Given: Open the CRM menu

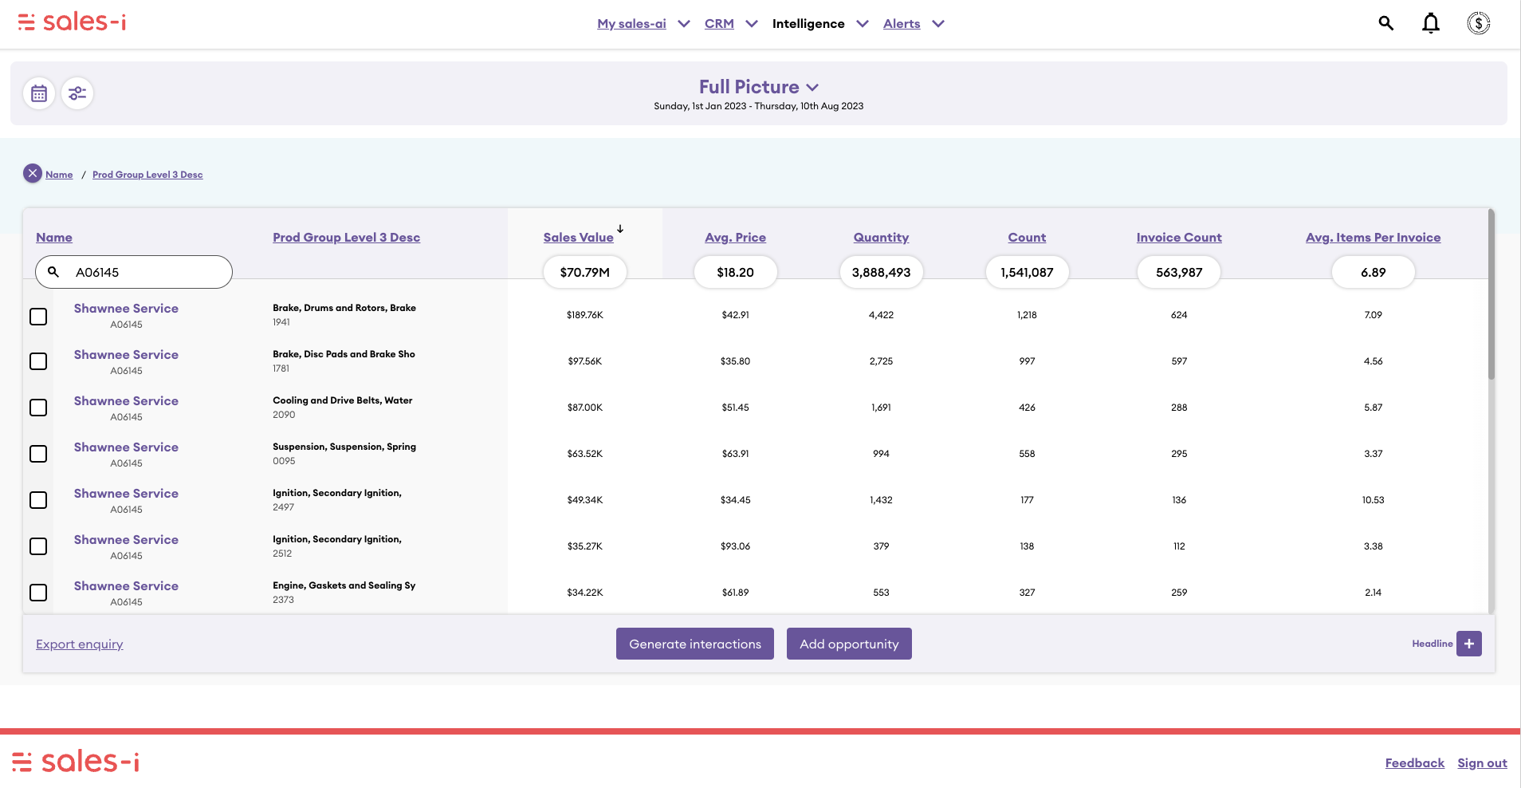Looking at the screenshot, I should pyautogui.click(x=719, y=24).
